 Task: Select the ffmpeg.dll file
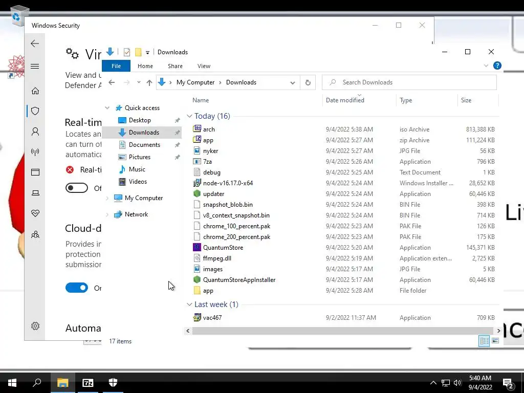tap(217, 258)
